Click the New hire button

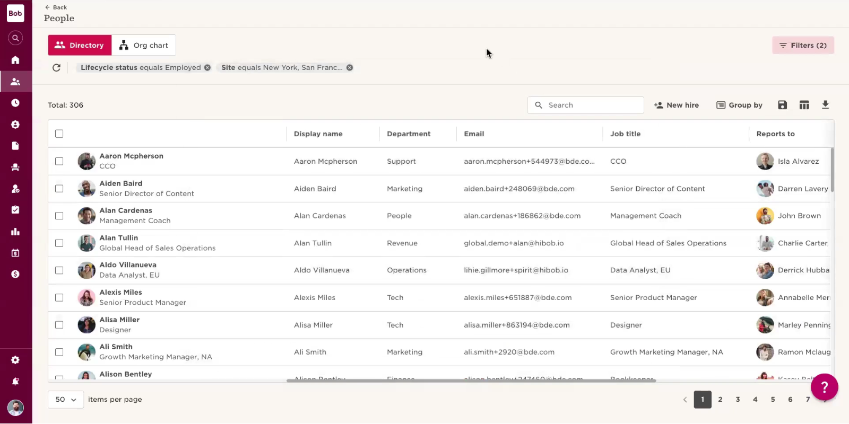[x=677, y=105]
